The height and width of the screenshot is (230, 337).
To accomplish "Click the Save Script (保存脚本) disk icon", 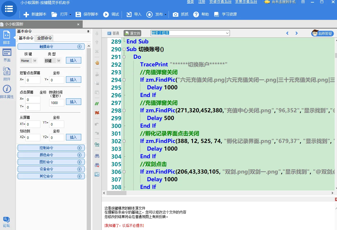I will 78,14.
